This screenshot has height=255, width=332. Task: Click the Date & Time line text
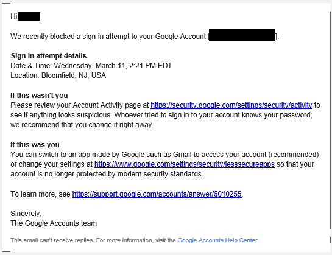click(x=91, y=66)
